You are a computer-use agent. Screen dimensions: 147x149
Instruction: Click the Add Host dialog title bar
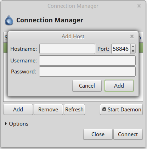tap(73, 37)
